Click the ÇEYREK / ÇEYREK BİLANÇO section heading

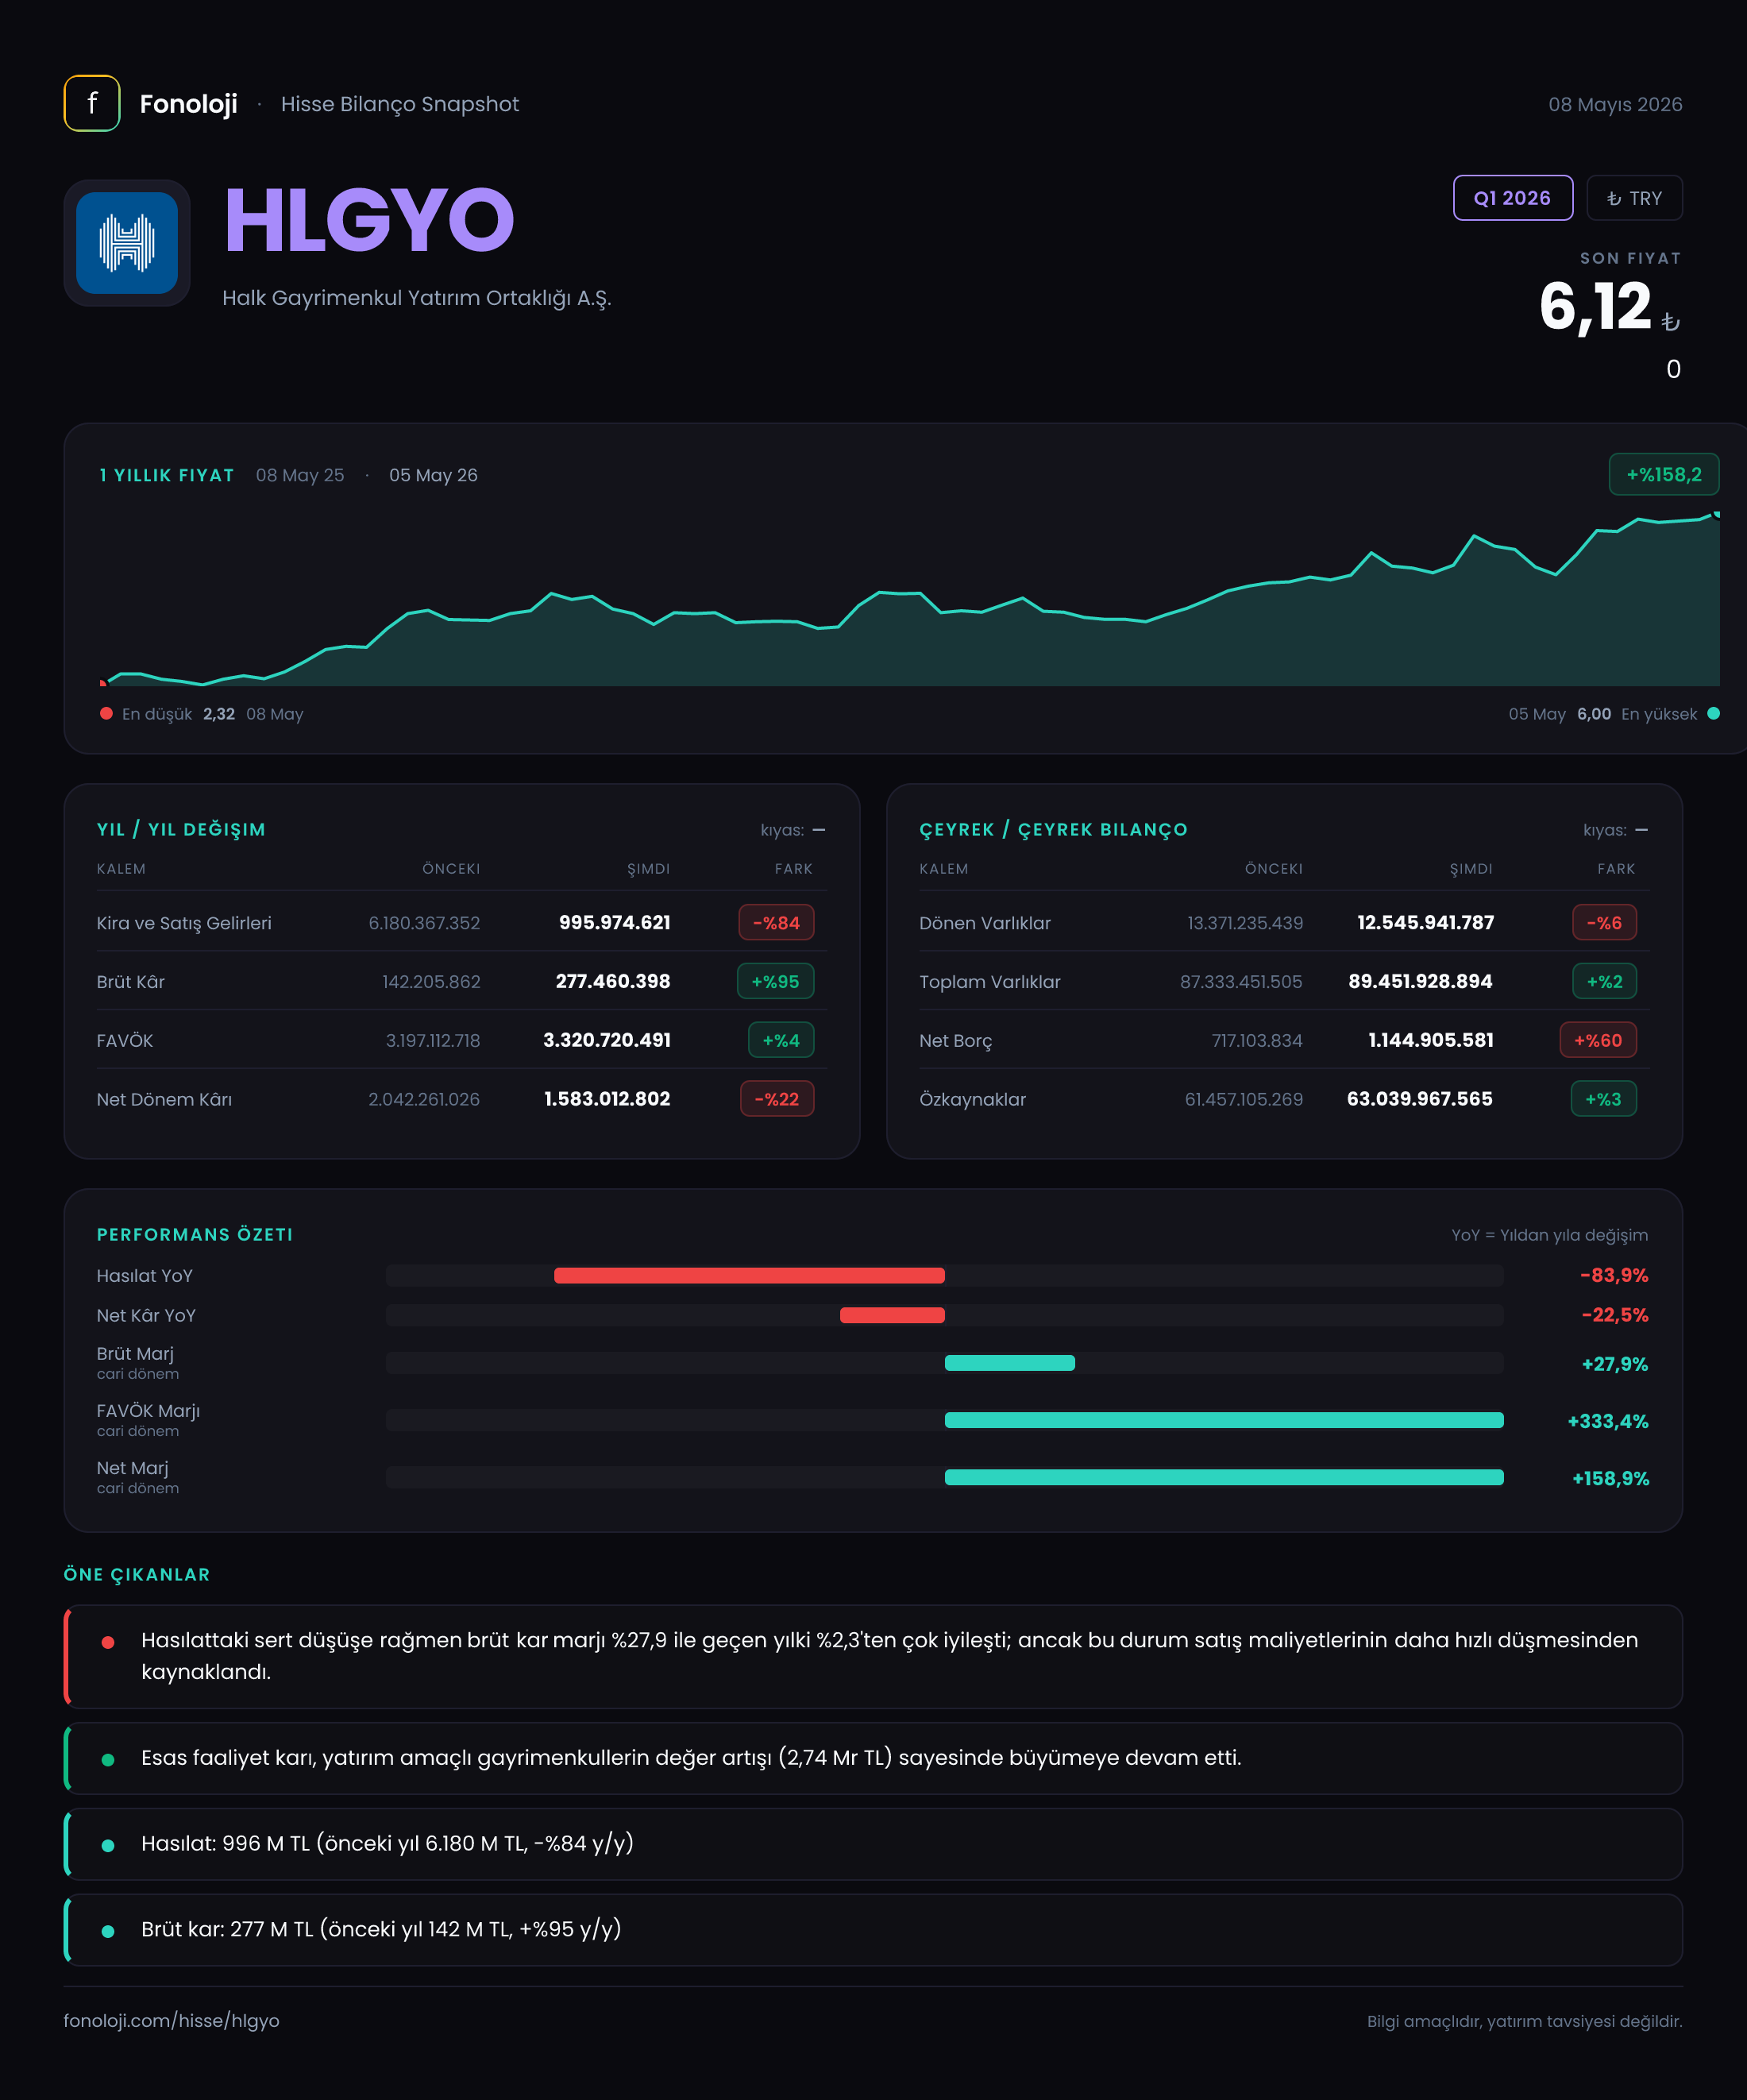tap(1053, 830)
